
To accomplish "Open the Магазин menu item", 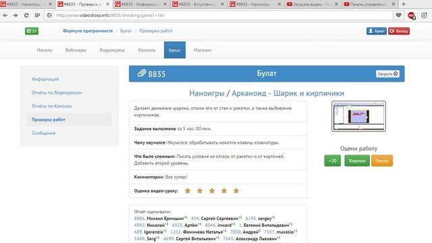I will (202, 50).
